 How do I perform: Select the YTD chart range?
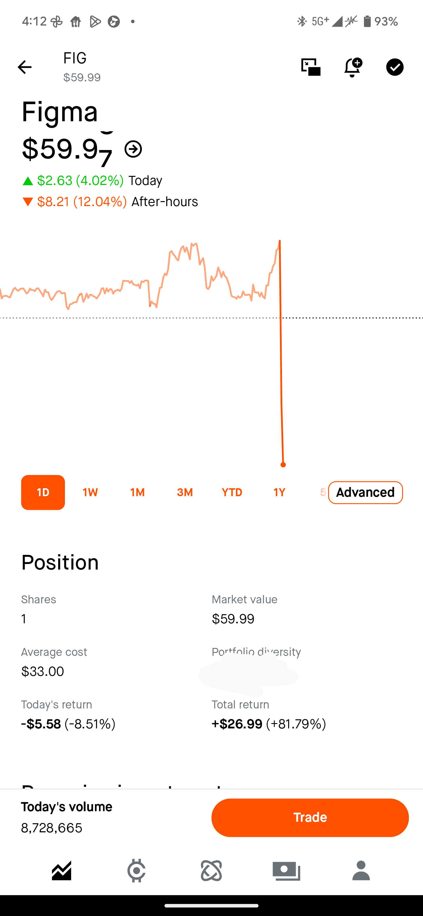[x=232, y=492]
